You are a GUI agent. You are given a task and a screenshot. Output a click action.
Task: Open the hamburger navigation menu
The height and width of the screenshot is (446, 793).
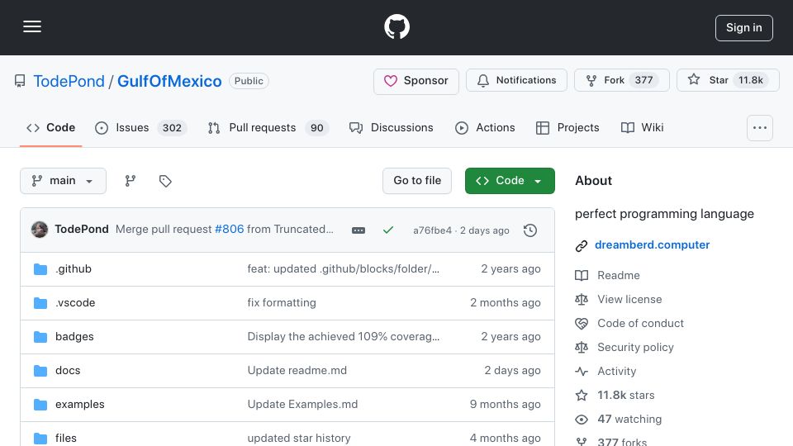(x=32, y=26)
